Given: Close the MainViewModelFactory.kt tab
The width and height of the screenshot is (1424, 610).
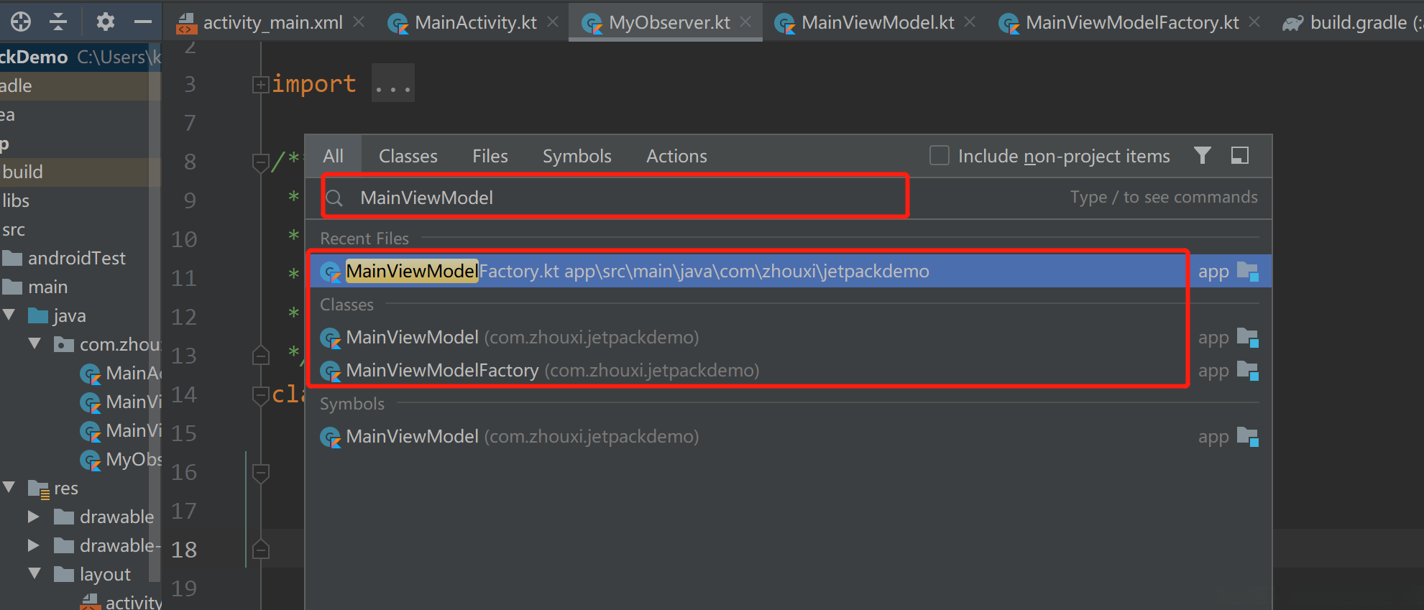Looking at the screenshot, I should coord(1254,22).
